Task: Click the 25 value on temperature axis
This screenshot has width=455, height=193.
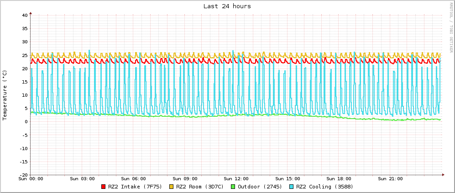Action: (x=25, y=55)
